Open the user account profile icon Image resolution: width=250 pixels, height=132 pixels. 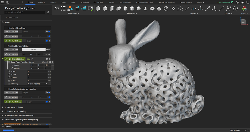[x=242, y=2]
